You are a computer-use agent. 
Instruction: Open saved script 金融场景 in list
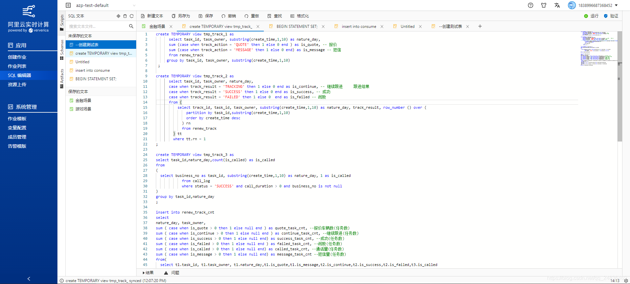pos(101,101)
